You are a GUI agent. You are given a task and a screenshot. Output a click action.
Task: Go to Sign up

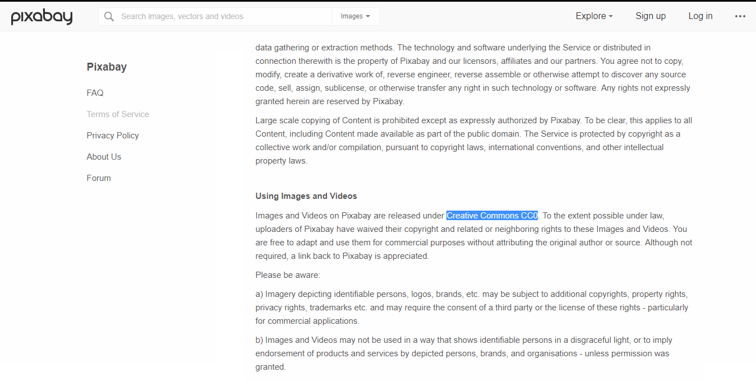(651, 16)
